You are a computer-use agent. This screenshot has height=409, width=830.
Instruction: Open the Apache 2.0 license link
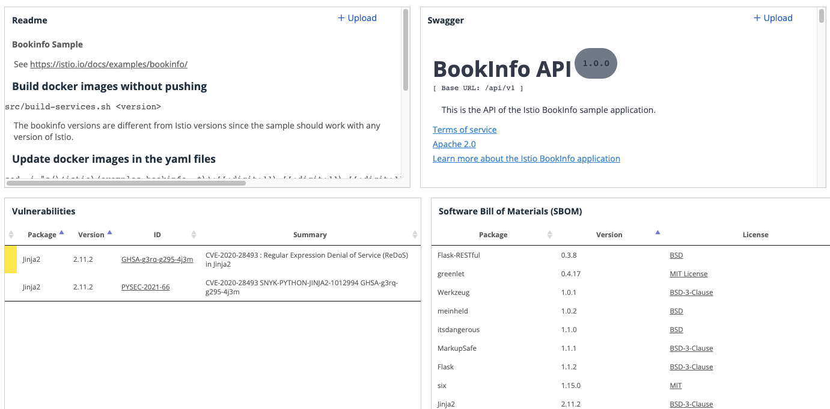pos(454,144)
